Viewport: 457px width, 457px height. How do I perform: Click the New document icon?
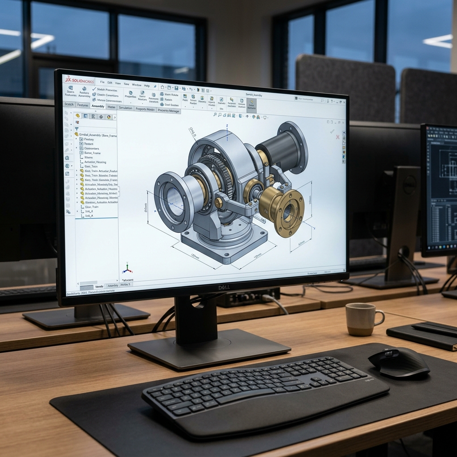(162, 87)
